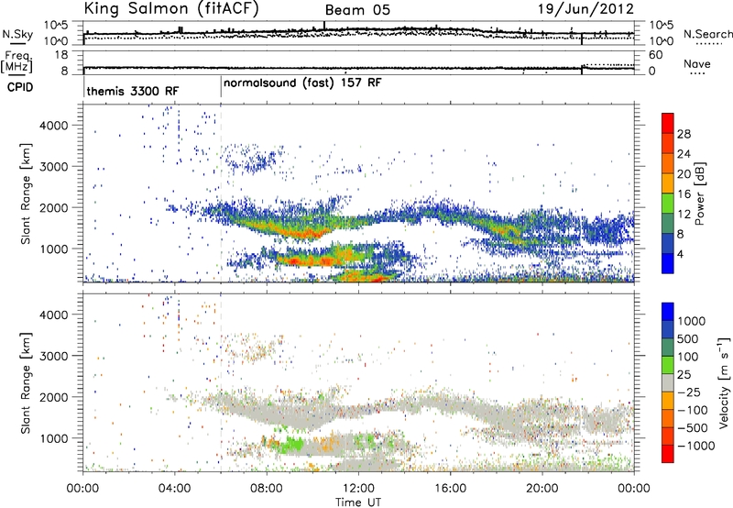Screen dimensions: 733x508
Task: Click the '16:00' time tick label
Action: click(450, 489)
